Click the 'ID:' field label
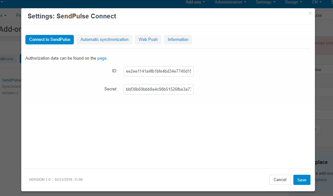This screenshot has height=196, width=333. pos(115,71)
